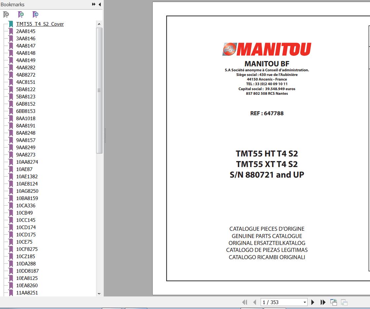Screen dimensions: 370x309
Task: Select bookmark 9AA8157
Action: click(x=26, y=140)
